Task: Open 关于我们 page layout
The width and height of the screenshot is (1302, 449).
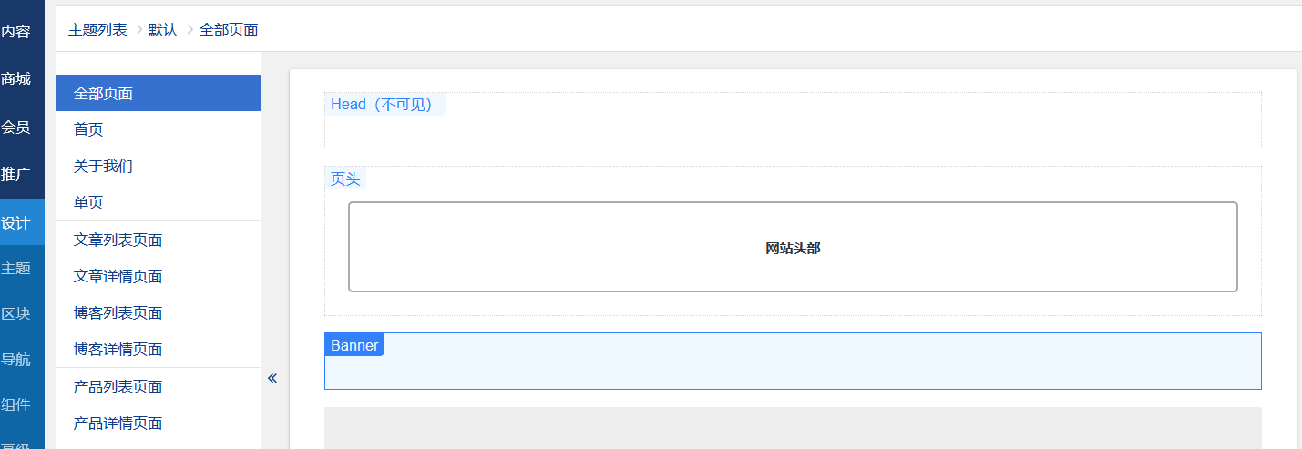Action: tap(103, 166)
